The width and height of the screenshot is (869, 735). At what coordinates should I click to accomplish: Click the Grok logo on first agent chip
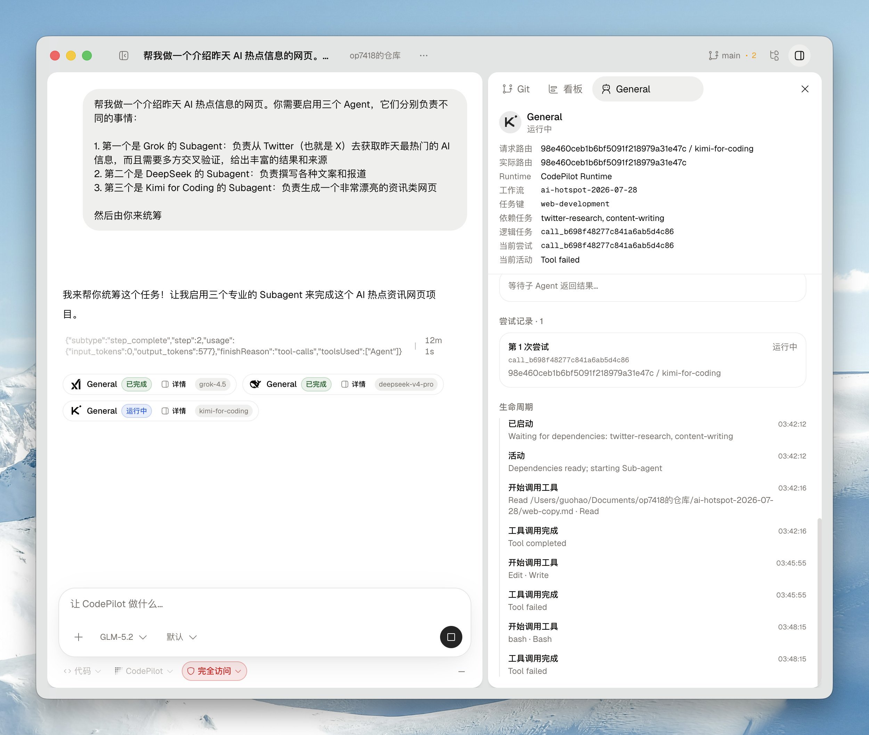coord(76,384)
